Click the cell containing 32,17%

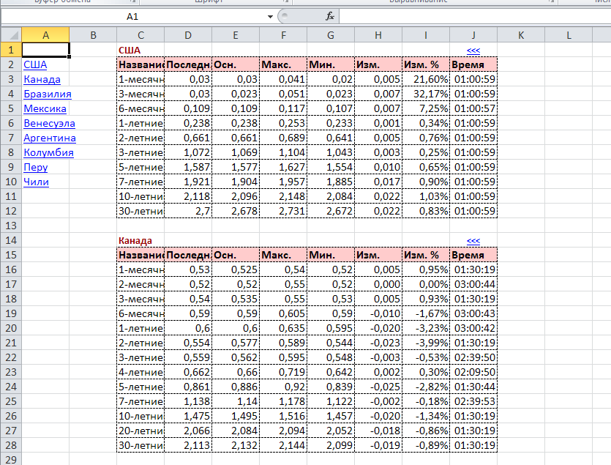[x=426, y=94]
